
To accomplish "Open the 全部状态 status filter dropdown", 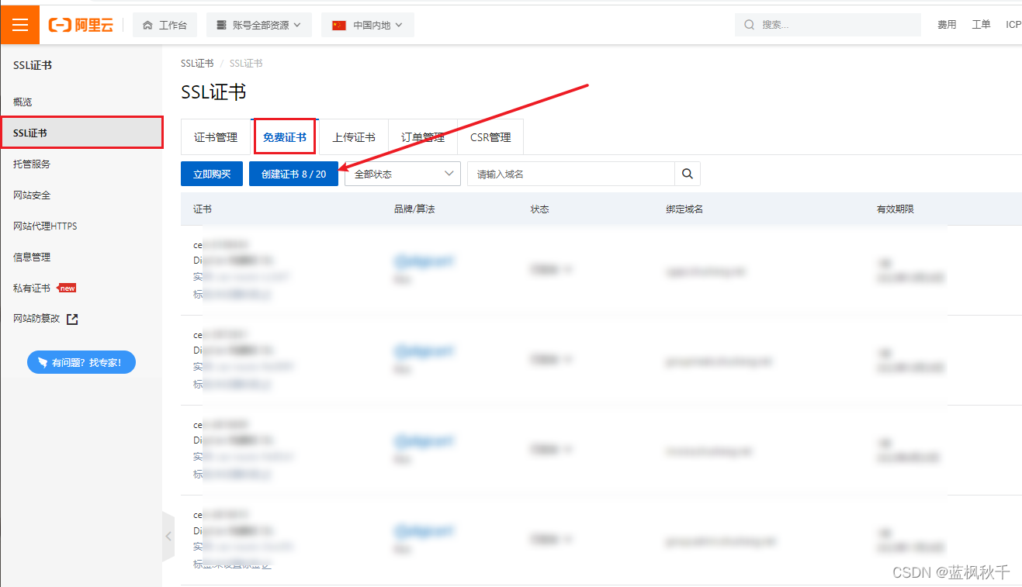I will click(x=402, y=174).
